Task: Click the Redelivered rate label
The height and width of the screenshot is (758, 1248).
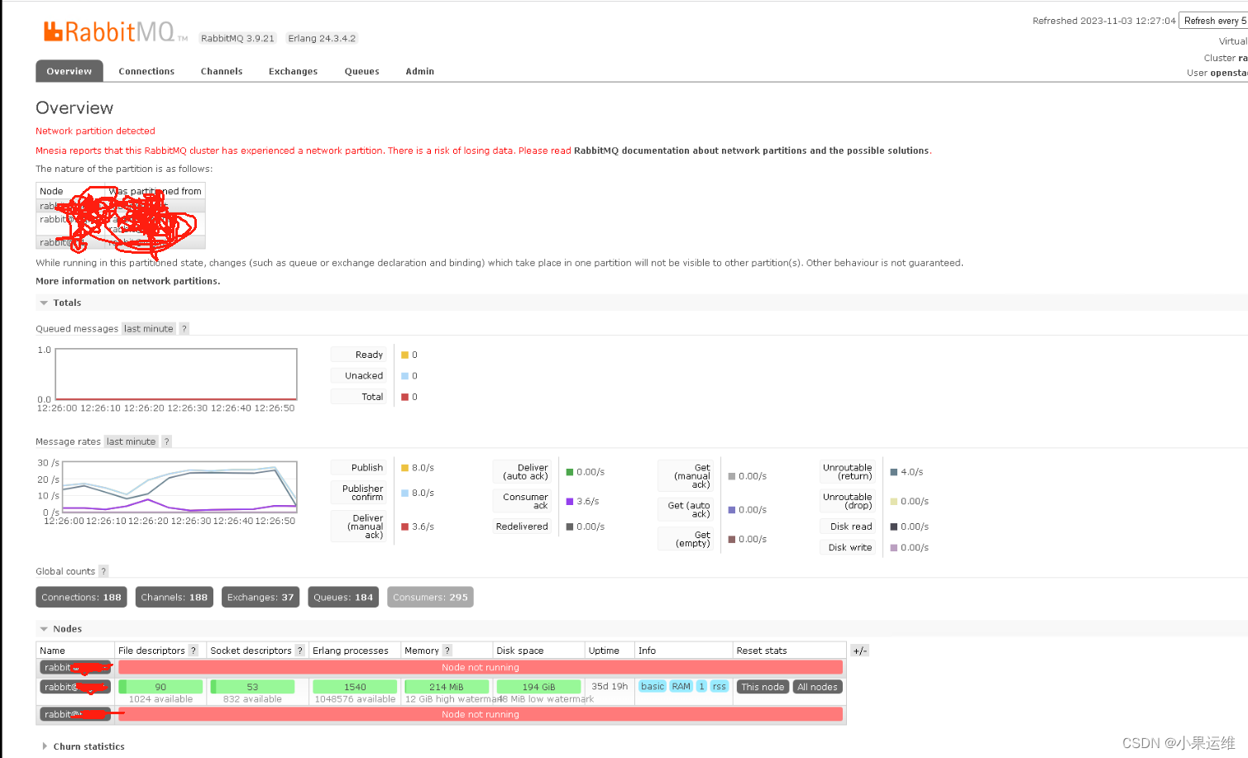Action: point(522,527)
